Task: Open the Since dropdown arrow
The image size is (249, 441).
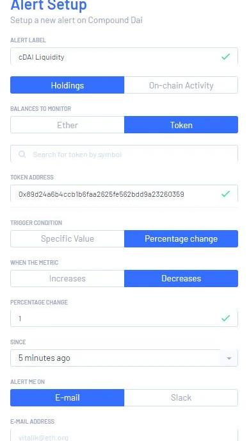Action: click(x=229, y=358)
